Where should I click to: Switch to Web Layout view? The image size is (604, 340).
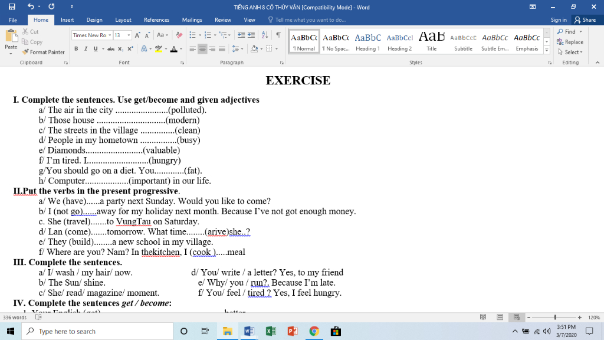pos(517,317)
